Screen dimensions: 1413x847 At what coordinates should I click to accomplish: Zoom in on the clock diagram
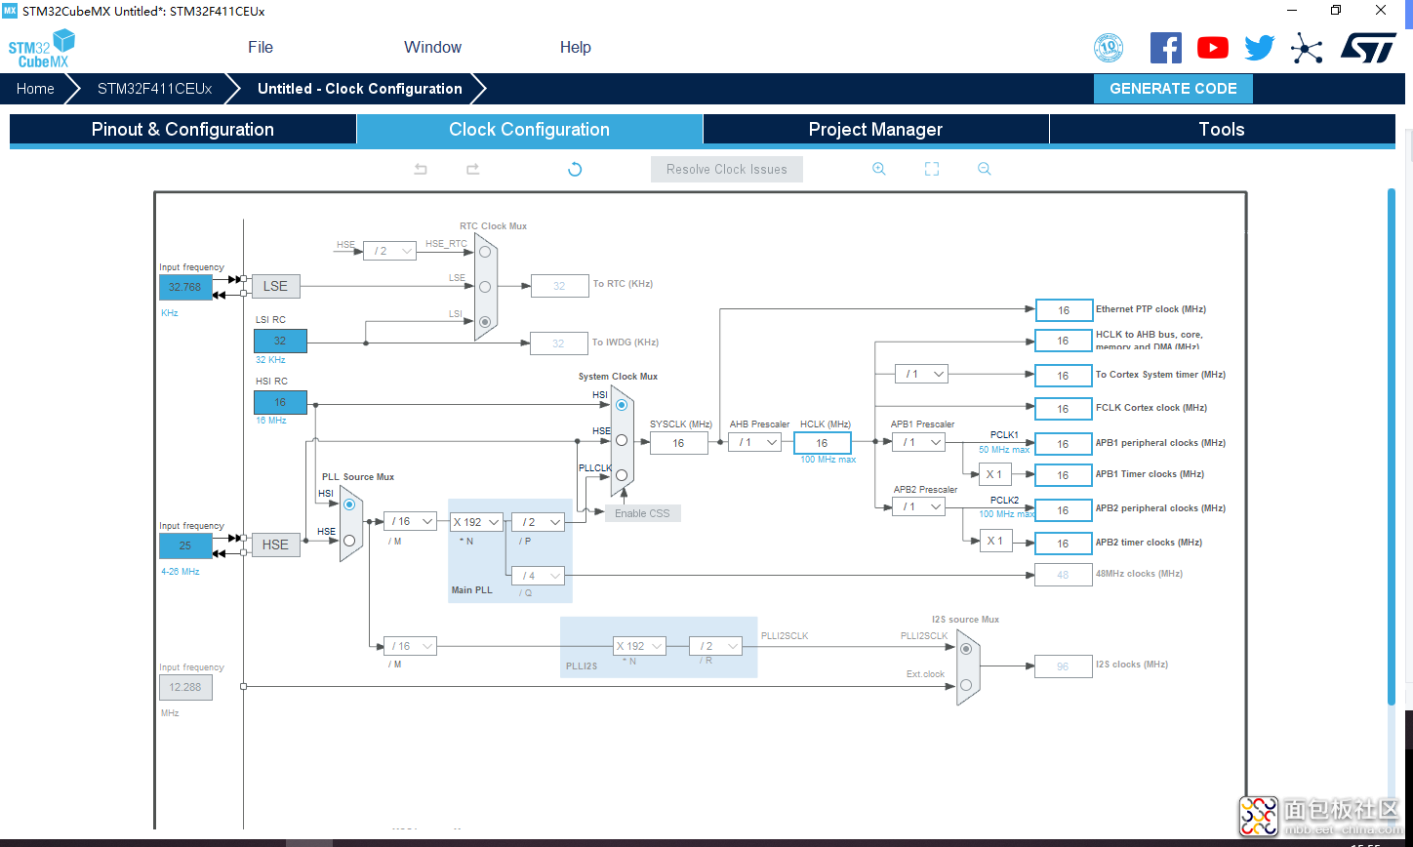click(x=879, y=169)
